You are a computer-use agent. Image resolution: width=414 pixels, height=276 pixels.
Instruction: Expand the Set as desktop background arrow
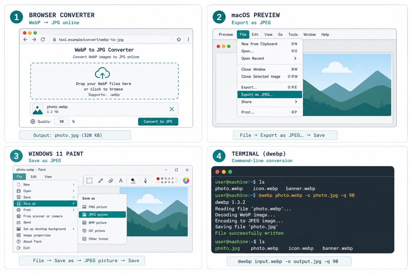[73, 229]
